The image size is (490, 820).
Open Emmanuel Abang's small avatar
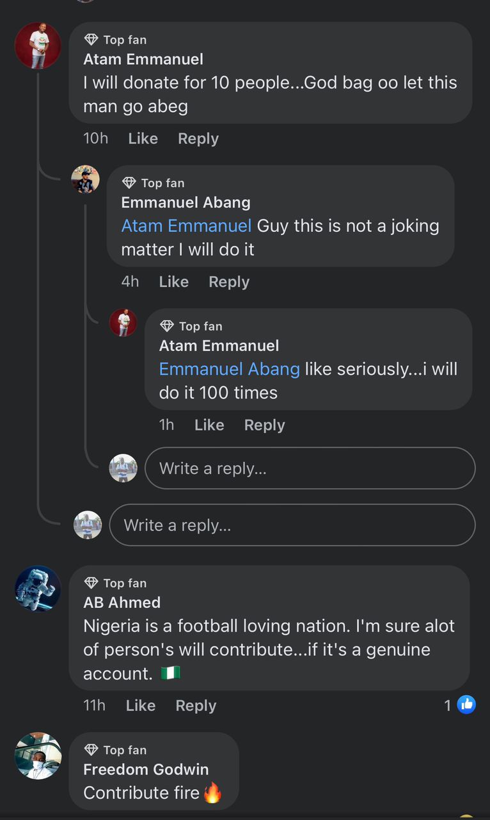click(x=85, y=179)
